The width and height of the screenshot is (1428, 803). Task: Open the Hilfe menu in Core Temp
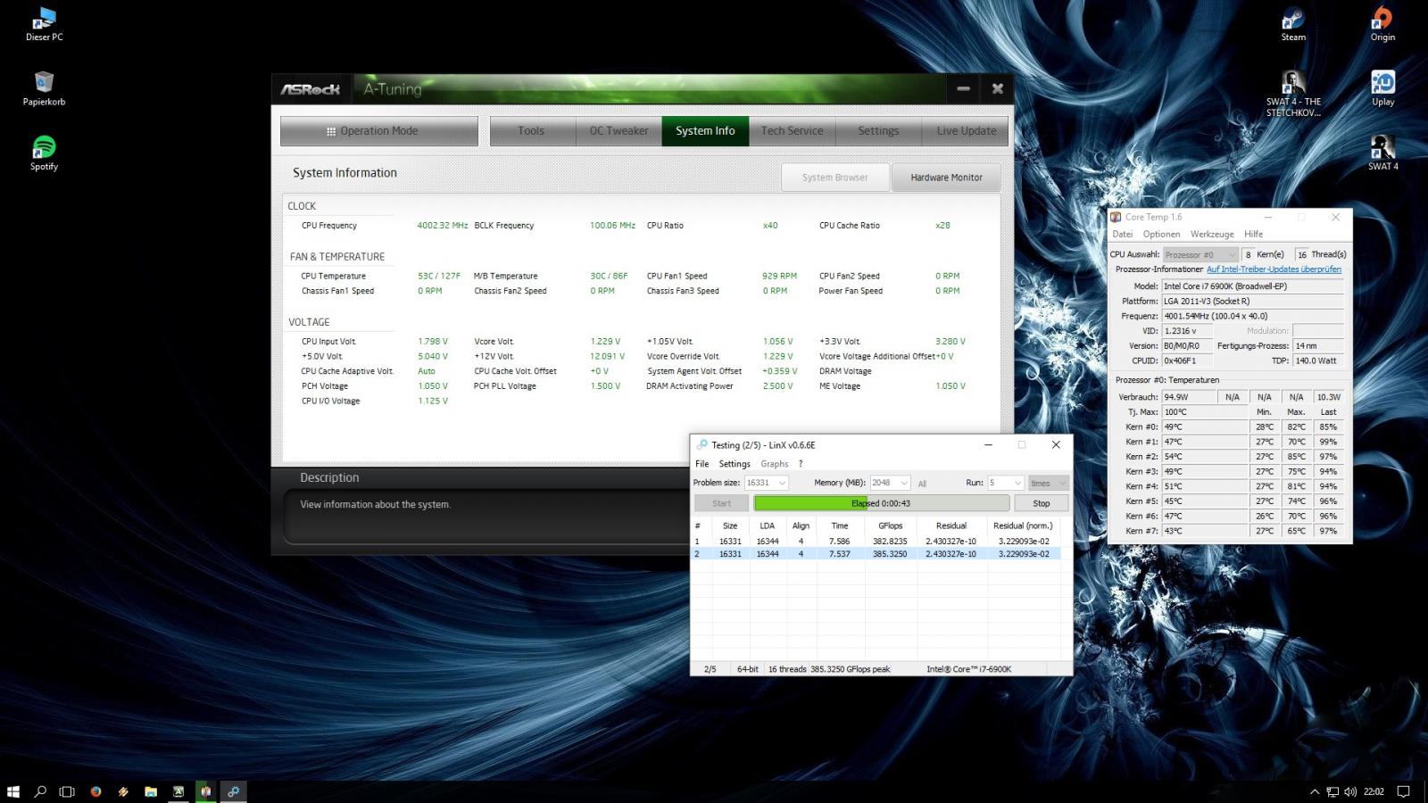click(x=1254, y=234)
